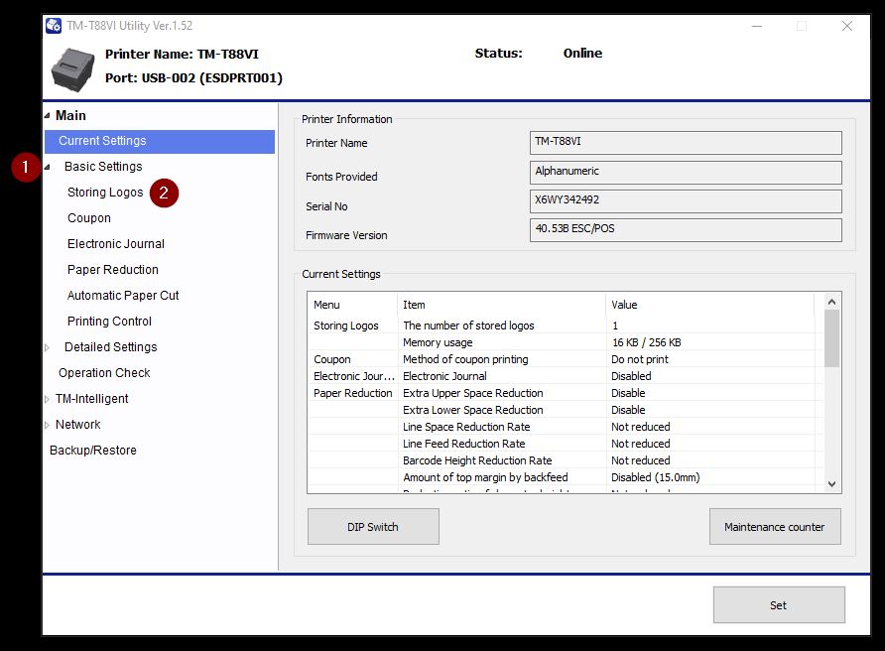Viewport: 885px width, 651px height.
Task: Click the Menu column header
Action: pos(352,305)
